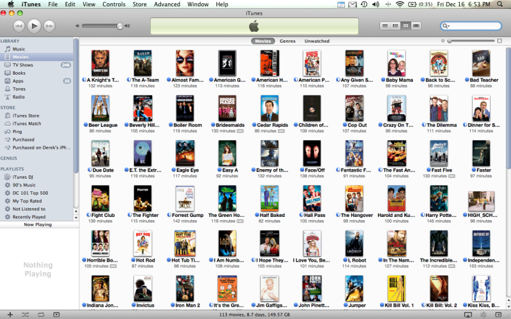
Task: Select the Movies tab
Action: pos(263,41)
